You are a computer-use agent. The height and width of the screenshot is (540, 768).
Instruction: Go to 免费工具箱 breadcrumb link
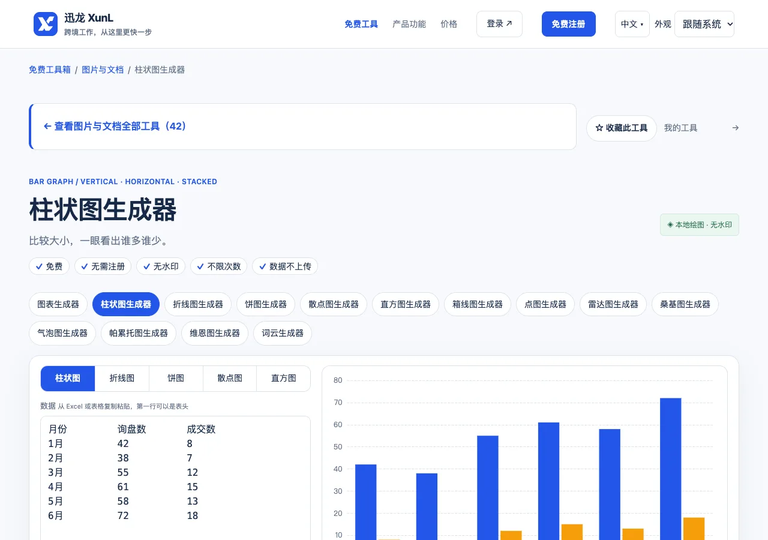point(50,70)
